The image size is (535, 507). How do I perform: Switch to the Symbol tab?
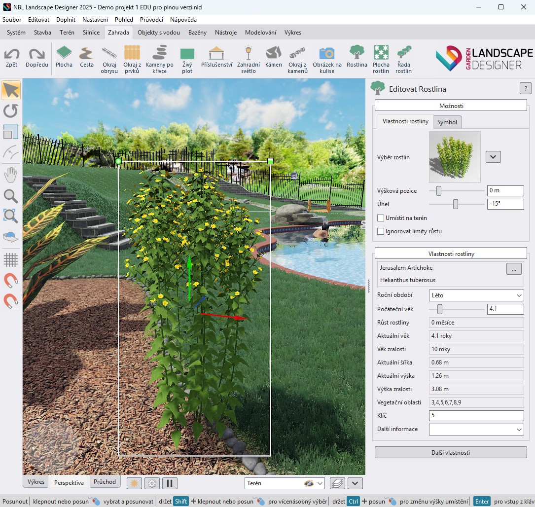[x=447, y=122]
